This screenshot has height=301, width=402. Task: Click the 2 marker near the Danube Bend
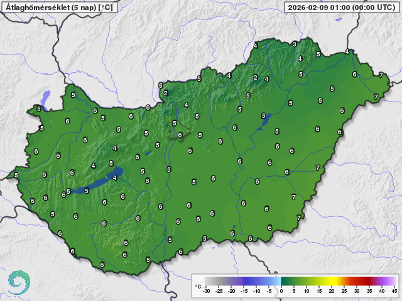click(x=165, y=93)
